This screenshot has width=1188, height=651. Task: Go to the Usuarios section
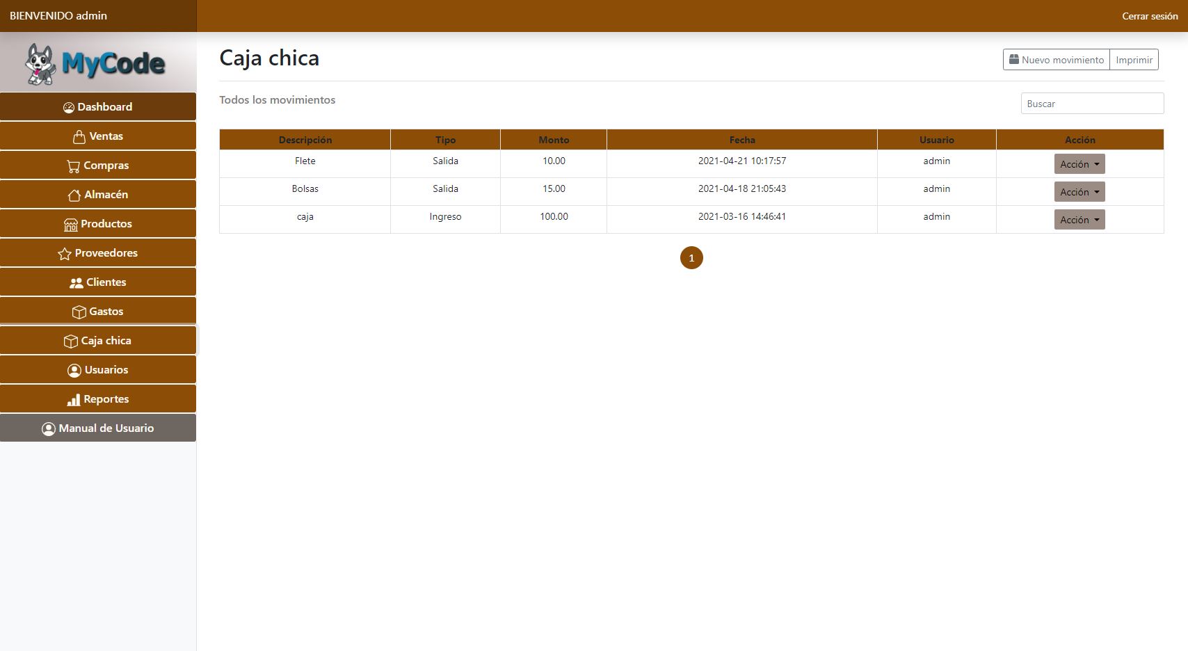point(98,370)
